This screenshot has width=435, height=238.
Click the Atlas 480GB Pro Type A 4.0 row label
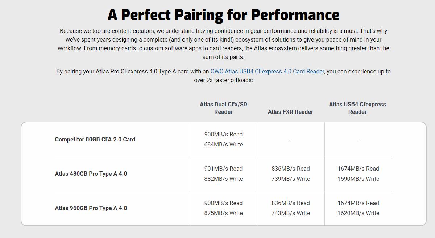click(x=91, y=174)
